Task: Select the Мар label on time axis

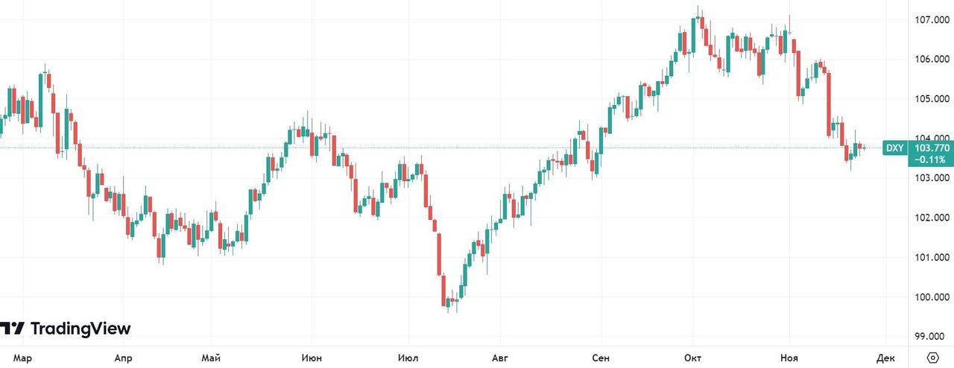Action: [22, 358]
